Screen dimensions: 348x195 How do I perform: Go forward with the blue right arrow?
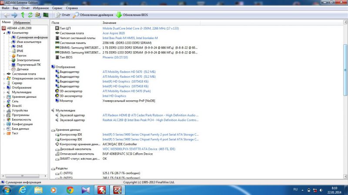click(x=14, y=15)
